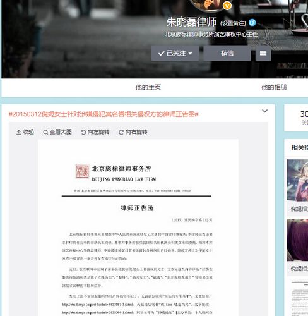Viewport: 308px width, 316px height.
Task: Send a private message via 私信
Action: (227, 53)
